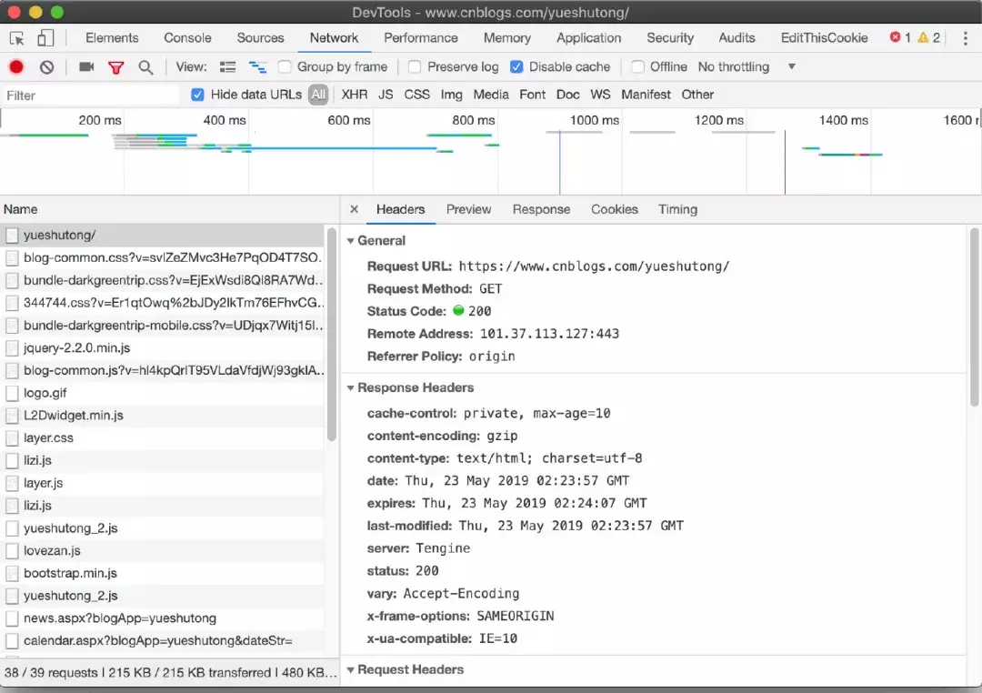Click file icon next to bootstrap.min.js
This screenshot has width=982, height=693.
pos(12,573)
